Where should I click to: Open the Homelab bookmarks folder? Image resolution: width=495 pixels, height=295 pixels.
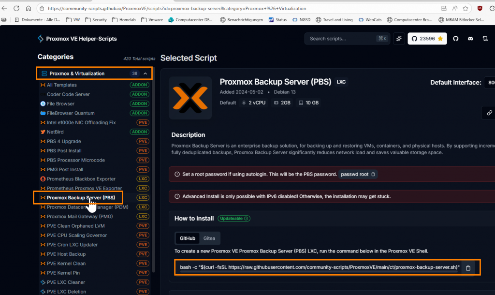tap(125, 20)
